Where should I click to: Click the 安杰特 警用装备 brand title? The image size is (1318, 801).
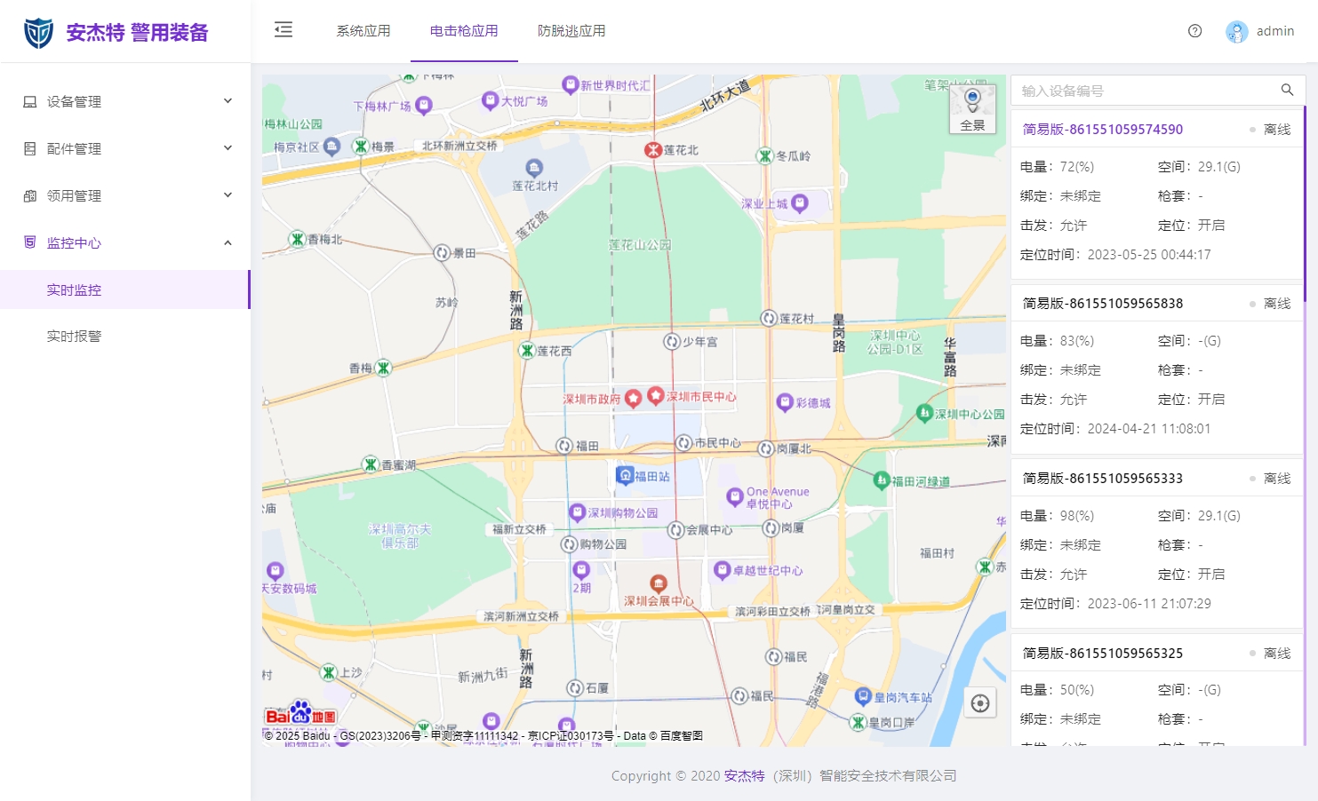click(138, 33)
